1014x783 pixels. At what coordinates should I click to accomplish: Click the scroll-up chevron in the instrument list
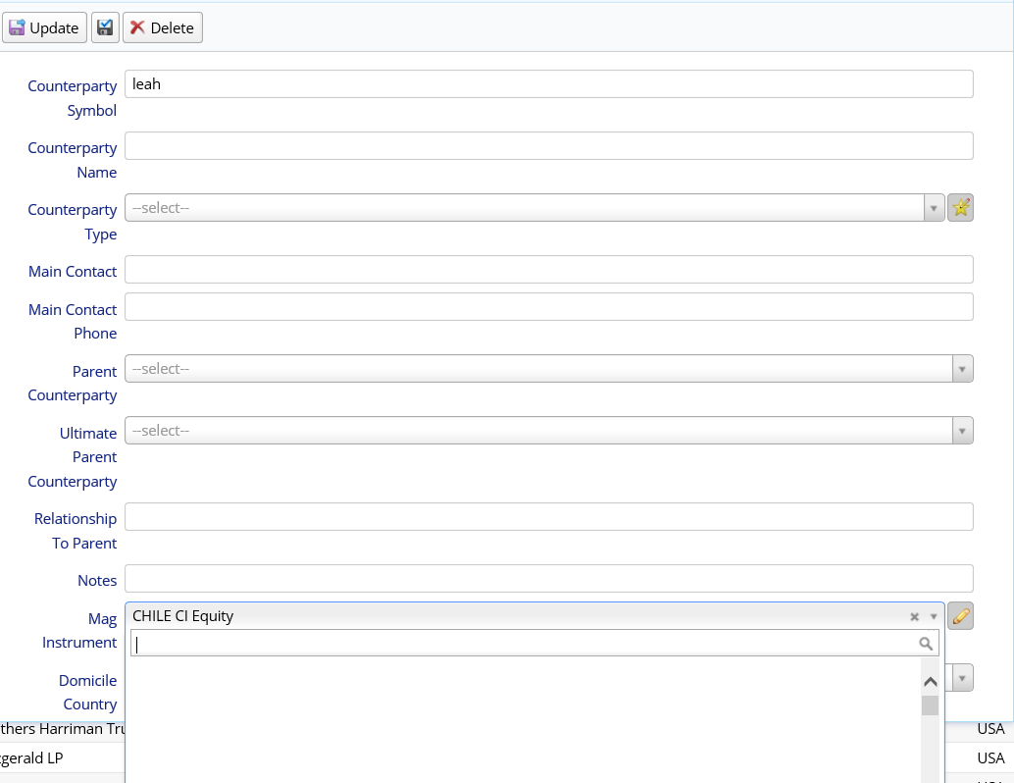click(x=930, y=680)
